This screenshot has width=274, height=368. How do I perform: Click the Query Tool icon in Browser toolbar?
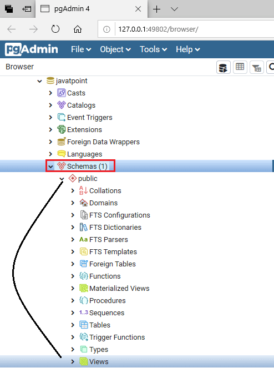pos(224,67)
